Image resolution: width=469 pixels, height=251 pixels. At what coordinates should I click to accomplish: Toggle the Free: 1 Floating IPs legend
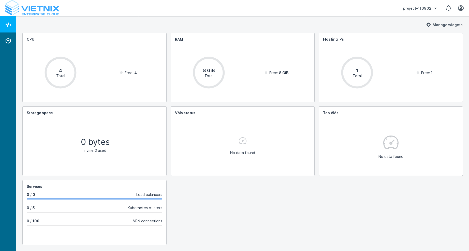point(424,73)
